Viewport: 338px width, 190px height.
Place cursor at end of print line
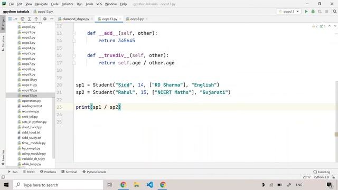[x=121, y=107]
